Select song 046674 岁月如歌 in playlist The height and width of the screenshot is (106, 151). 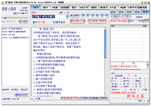click(x=13, y=29)
